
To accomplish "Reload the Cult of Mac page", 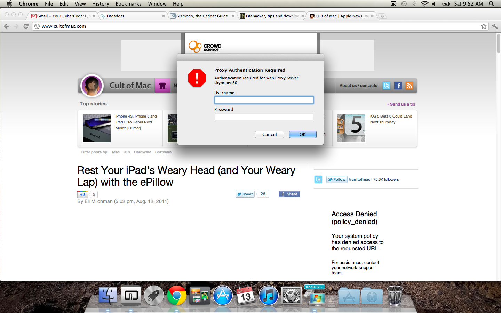I will 26,26.
